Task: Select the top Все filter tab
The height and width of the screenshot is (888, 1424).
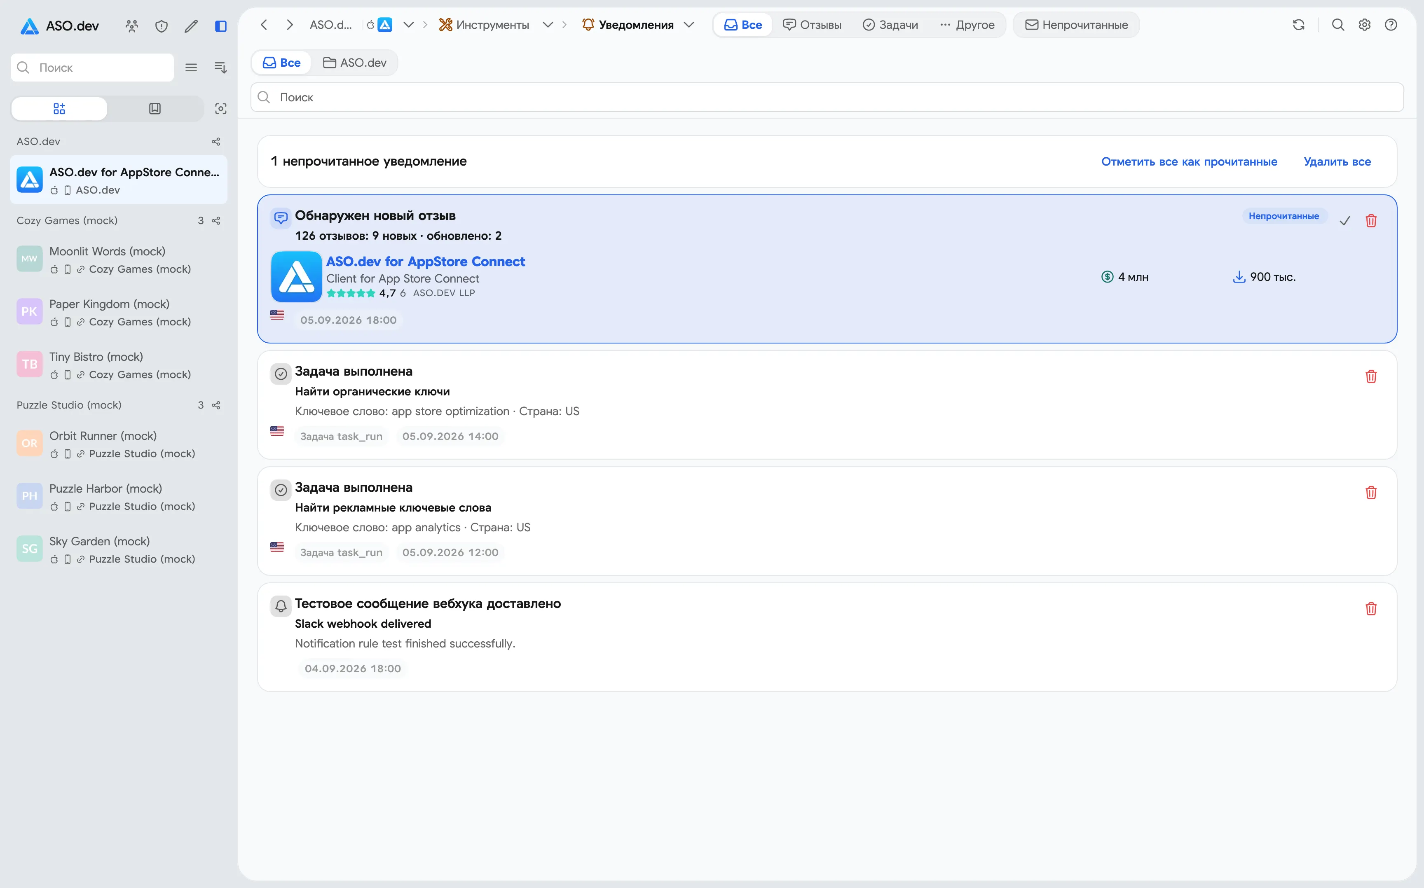Action: point(743,25)
